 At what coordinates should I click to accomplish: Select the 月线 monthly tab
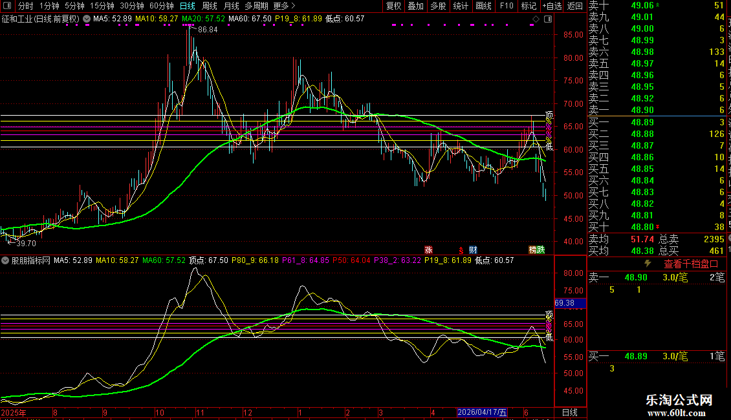coord(231,6)
